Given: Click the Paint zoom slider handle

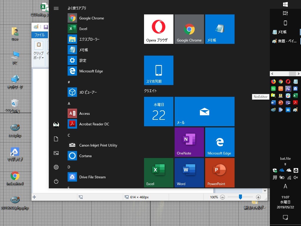Looking at the screenshot, I should click(240, 197).
